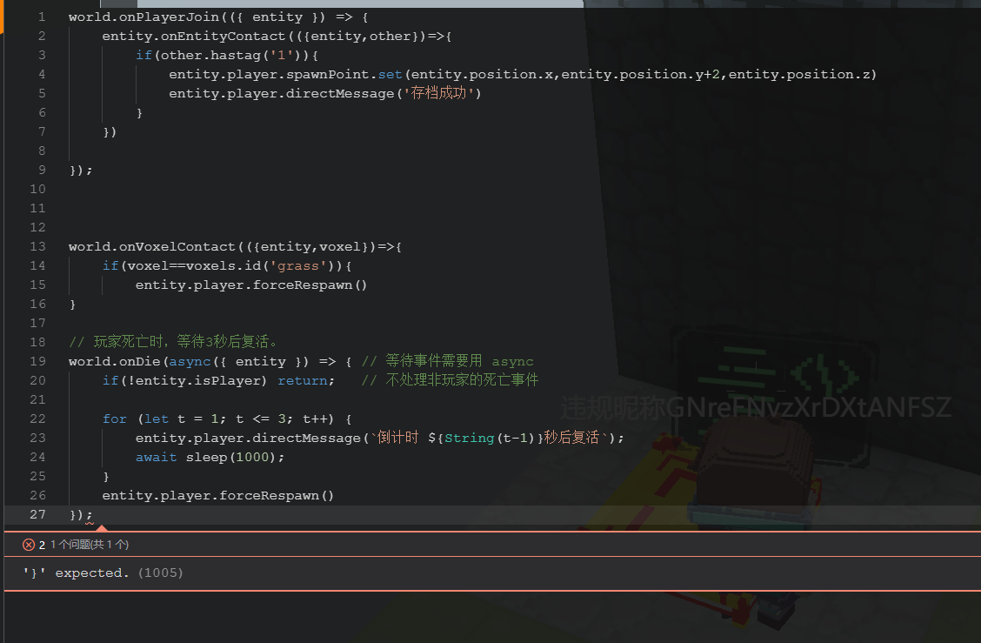Click the comment "玩家死亡时，等待3秒后复活" on line 18
Image resolution: width=981 pixels, height=643 pixels.
[182, 342]
